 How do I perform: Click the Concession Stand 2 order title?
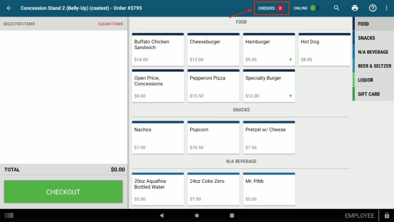tap(81, 8)
